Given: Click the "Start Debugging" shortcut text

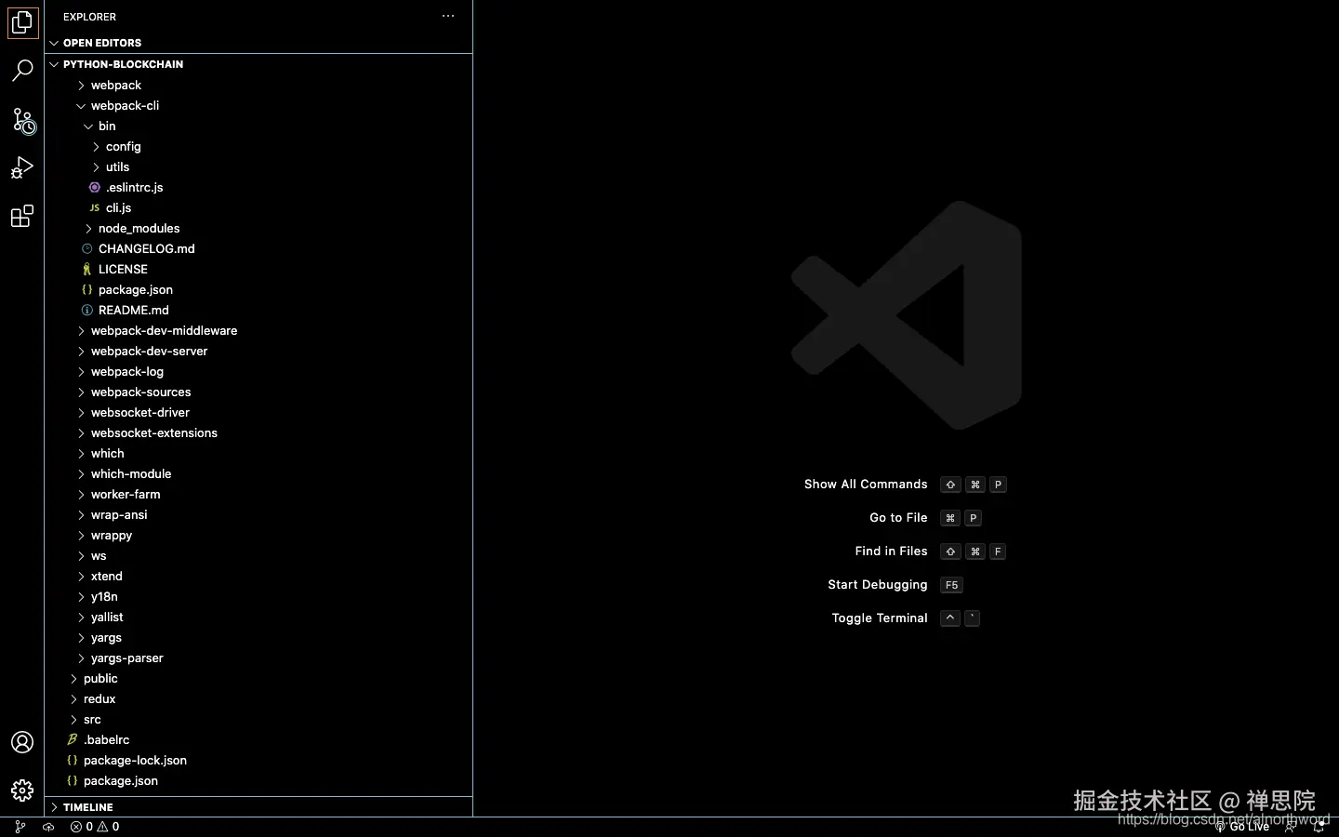Looking at the screenshot, I should click(878, 585).
